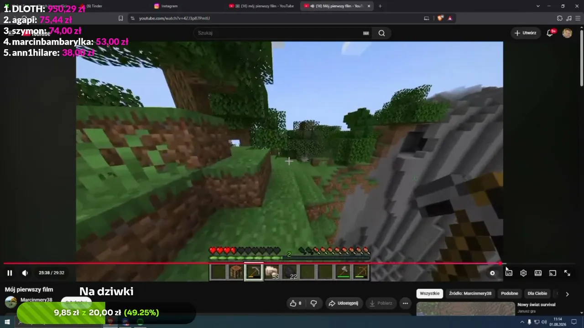The width and height of the screenshot is (584, 328).
Task: Open the Windows Start menu
Action: [x=7, y=322]
